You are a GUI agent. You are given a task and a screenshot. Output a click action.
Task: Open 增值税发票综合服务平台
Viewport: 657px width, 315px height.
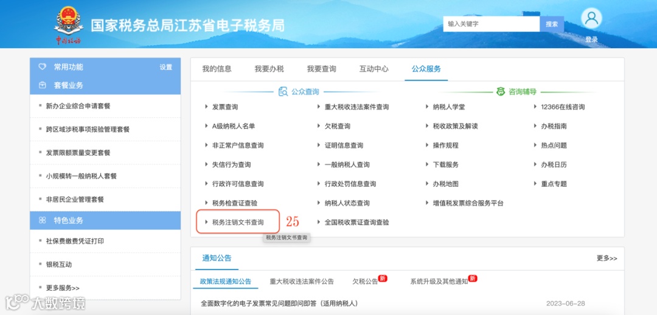pyautogui.click(x=468, y=203)
